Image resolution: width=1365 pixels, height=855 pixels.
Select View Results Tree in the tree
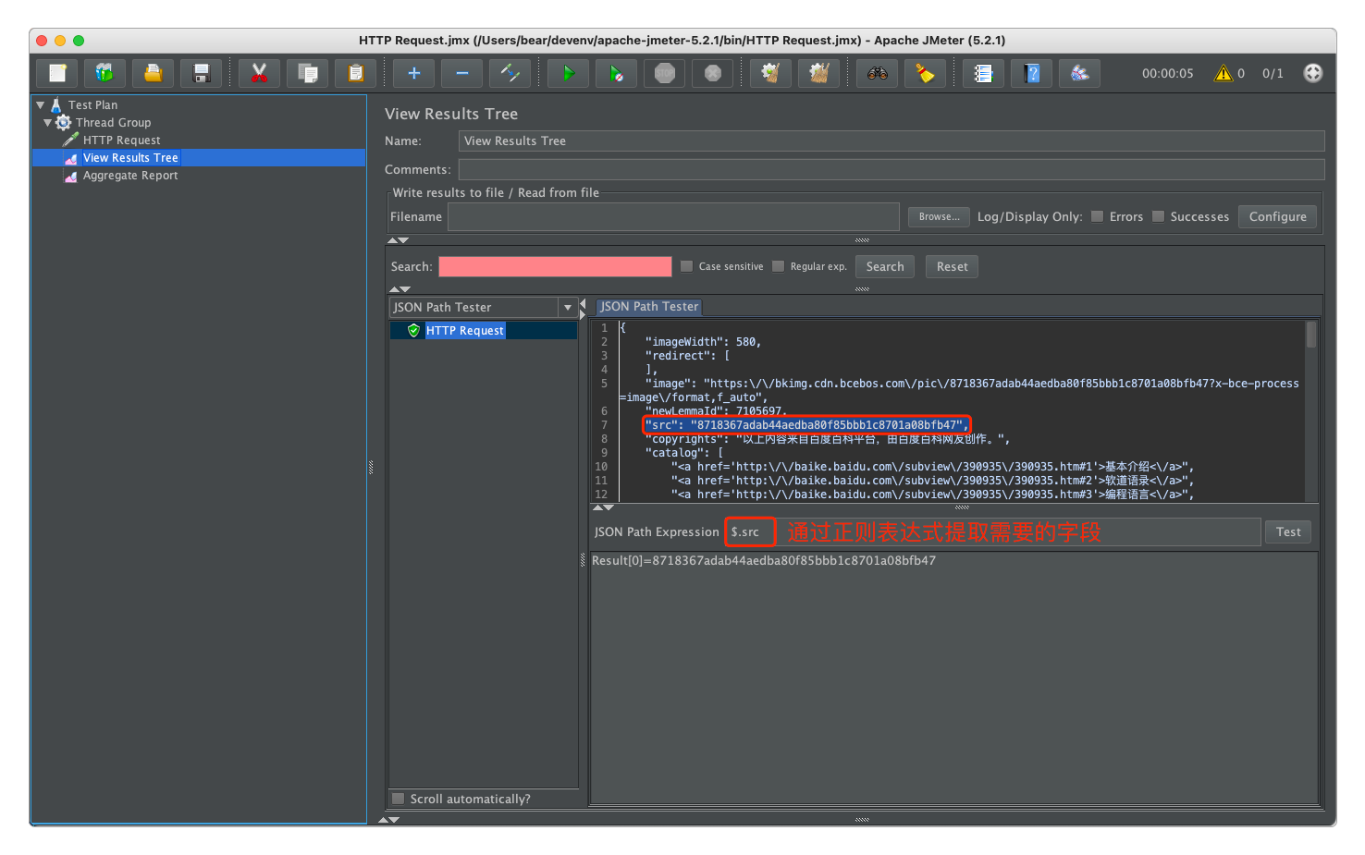[x=130, y=158]
